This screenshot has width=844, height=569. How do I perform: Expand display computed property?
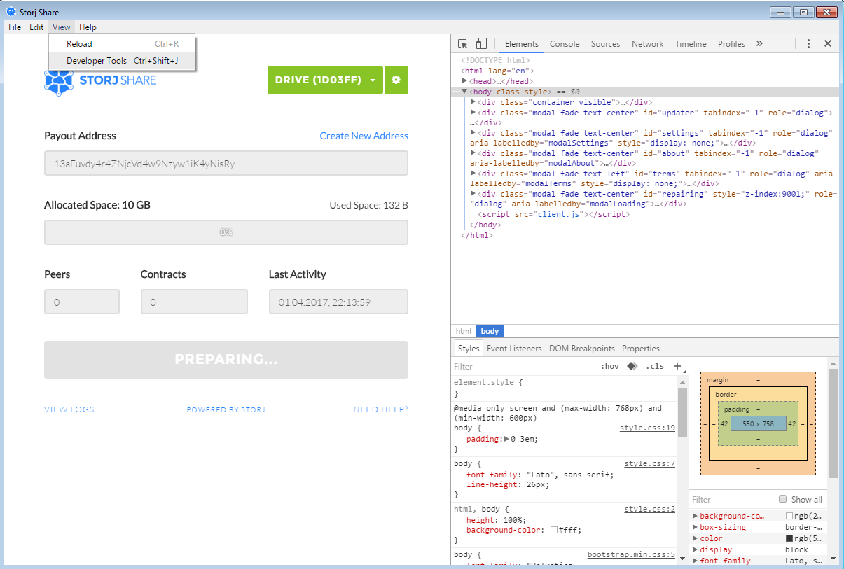(695, 549)
